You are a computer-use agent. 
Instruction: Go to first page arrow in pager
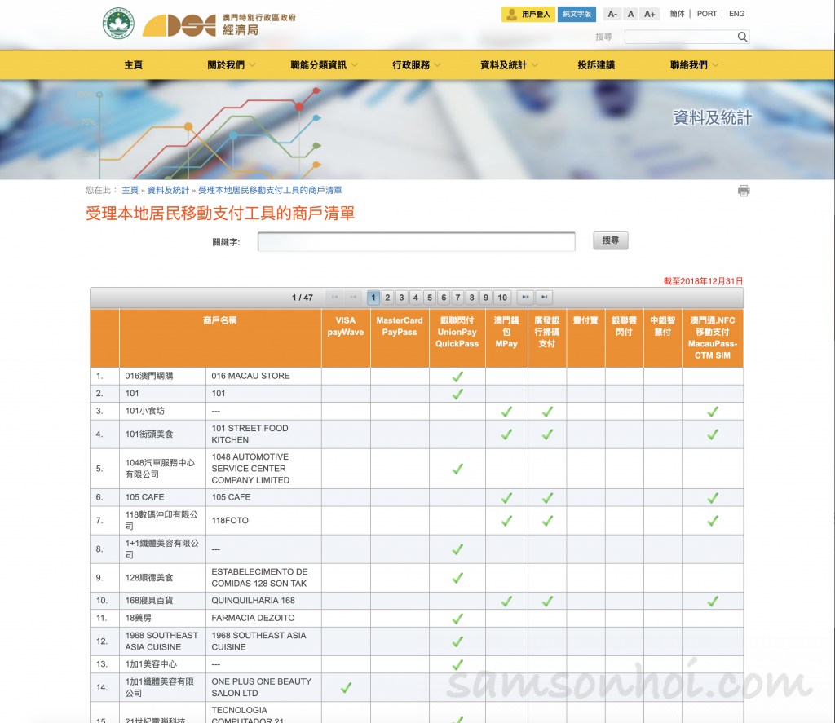tap(334, 297)
